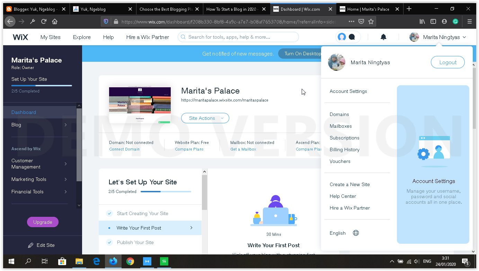The width and height of the screenshot is (479, 271).
Task: Open Microsoft Edge from taskbar
Action: tap(96, 261)
